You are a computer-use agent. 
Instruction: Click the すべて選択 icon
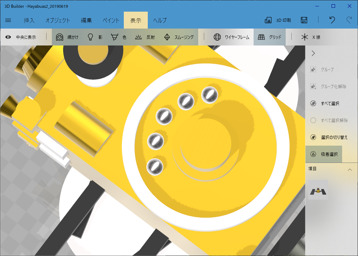pos(313,103)
